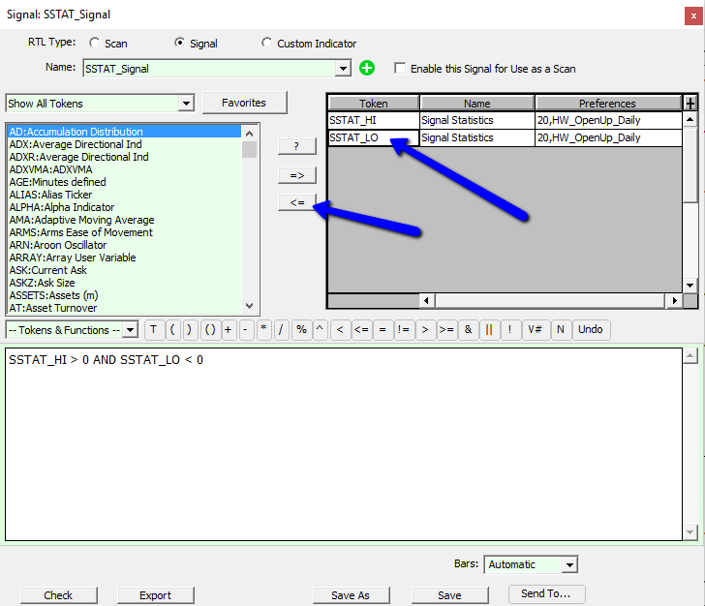Click token table scroll down arrow
The height and width of the screenshot is (606, 705).
coord(690,286)
